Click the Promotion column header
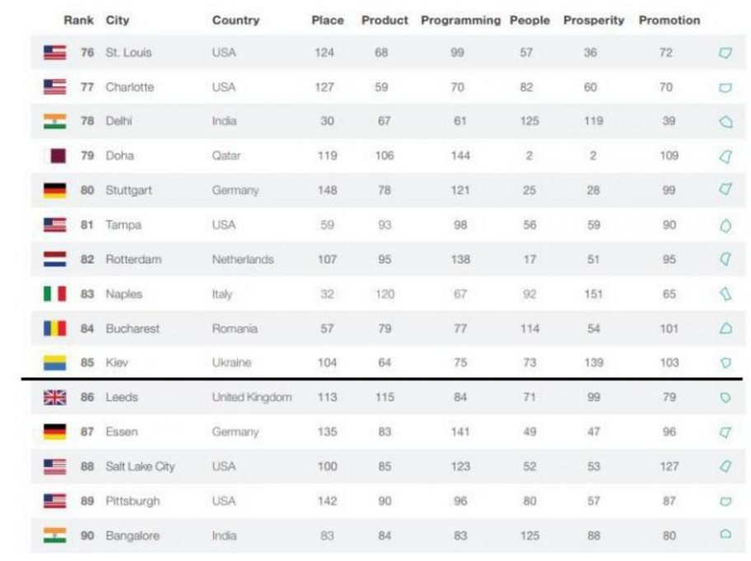Image resolution: width=751 pixels, height=561 pixels. [669, 20]
